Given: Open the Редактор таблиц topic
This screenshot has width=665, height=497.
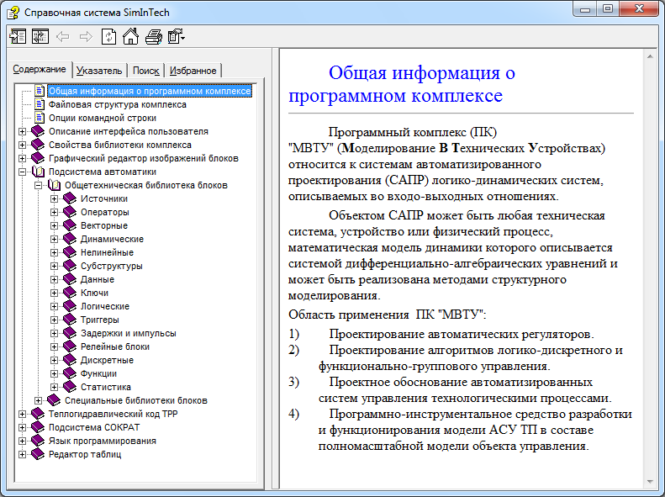Looking at the screenshot, I should coord(85,454).
